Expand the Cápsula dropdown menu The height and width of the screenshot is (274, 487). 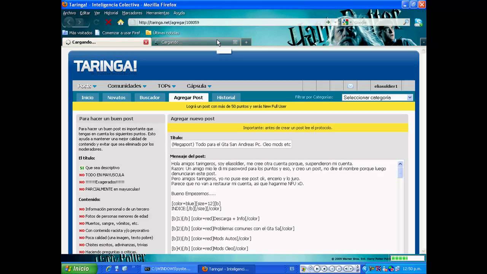[199, 86]
